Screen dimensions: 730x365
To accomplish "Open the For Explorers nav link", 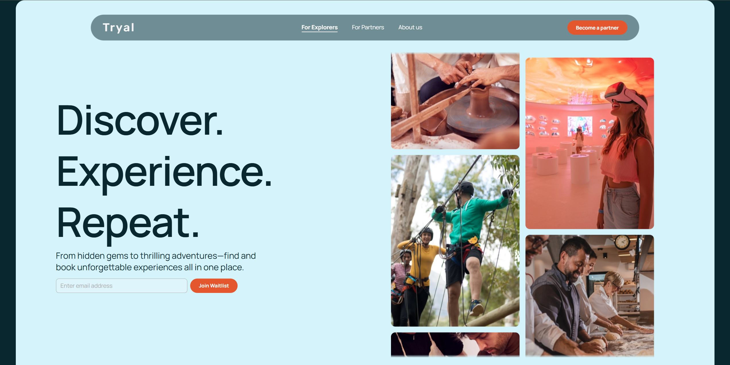I will [319, 27].
